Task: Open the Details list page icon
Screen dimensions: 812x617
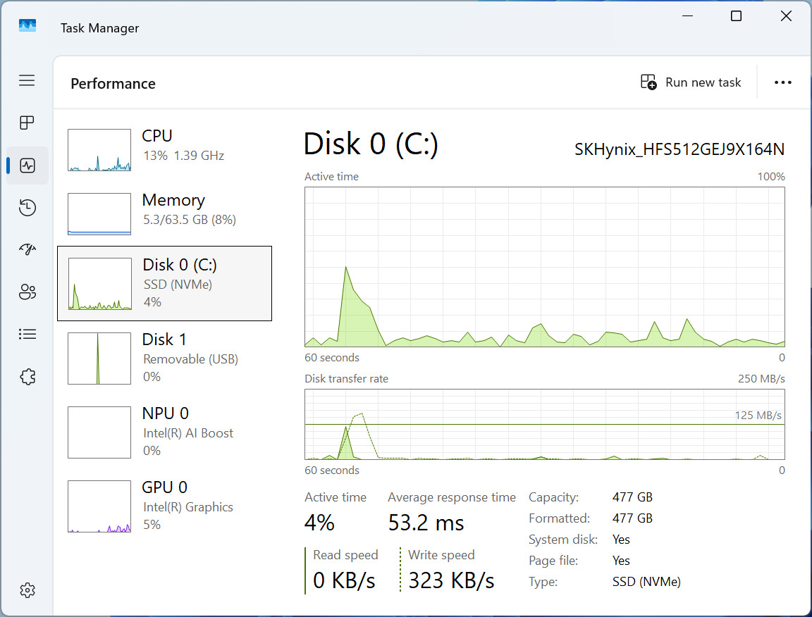Action: pos(27,335)
